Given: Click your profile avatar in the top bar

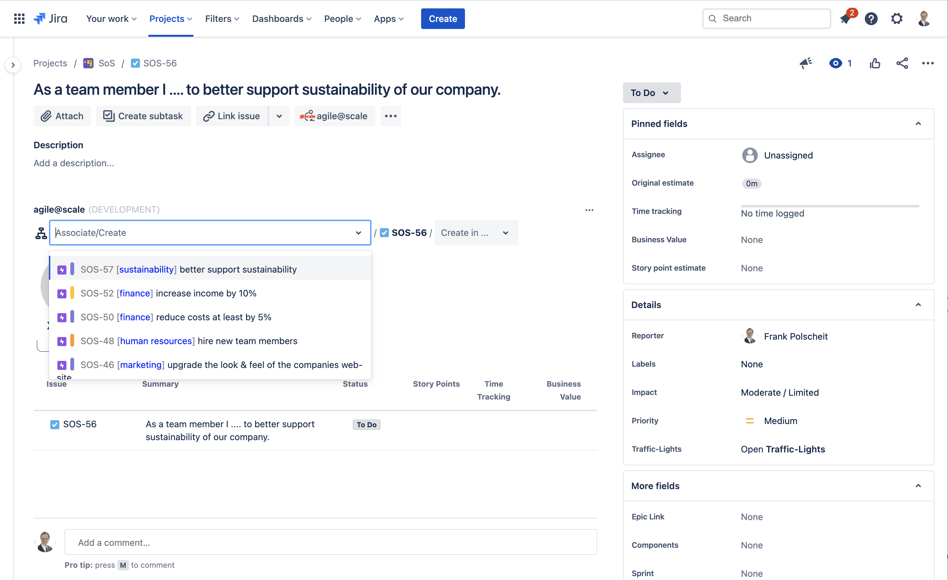Looking at the screenshot, I should pos(924,18).
